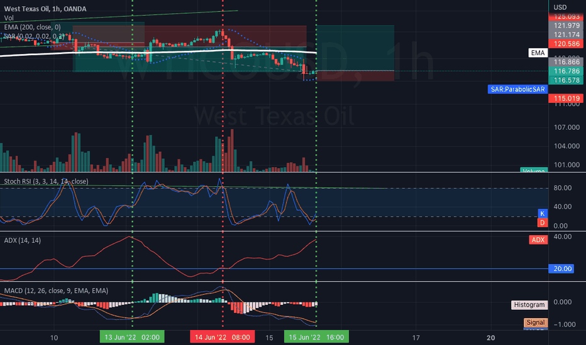Image resolution: width=586 pixels, height=345 pixels.
Task: Click the 116.786 green current price label
Action: (x=566, y=71)
